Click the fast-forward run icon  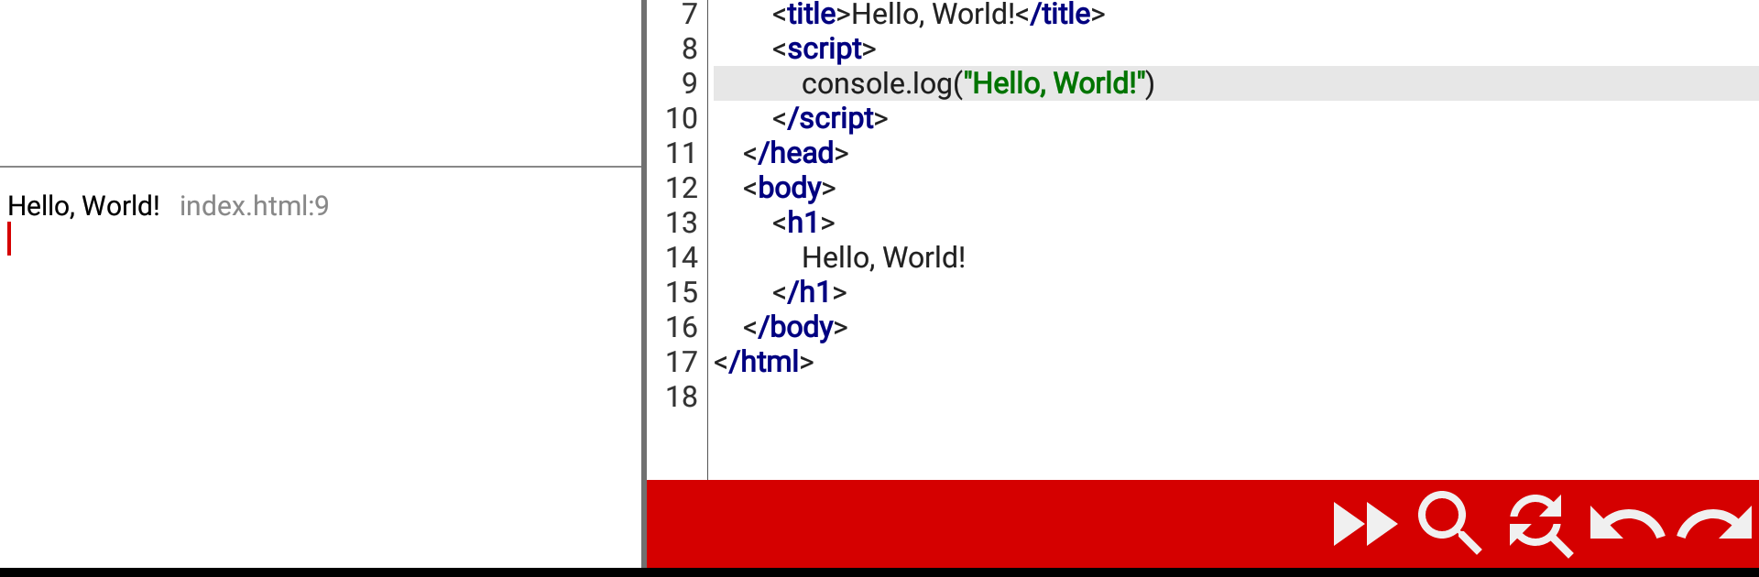tap(1365, 525)
